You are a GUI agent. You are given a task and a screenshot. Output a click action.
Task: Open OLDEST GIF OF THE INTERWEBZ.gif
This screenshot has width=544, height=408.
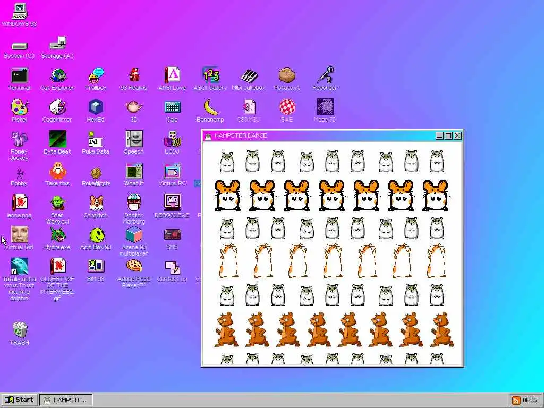coord(57,267)
